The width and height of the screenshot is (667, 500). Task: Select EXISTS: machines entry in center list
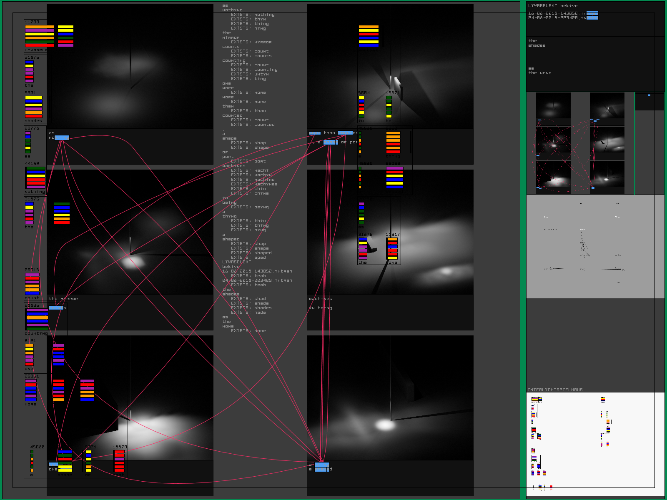click(x=254, y=184)
